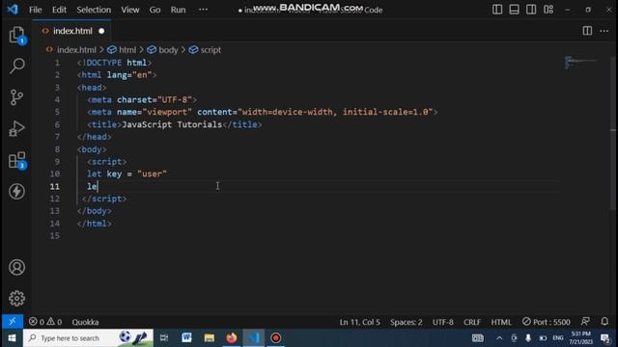Change encoding via UTF-8 status

(x=443, y=322)
